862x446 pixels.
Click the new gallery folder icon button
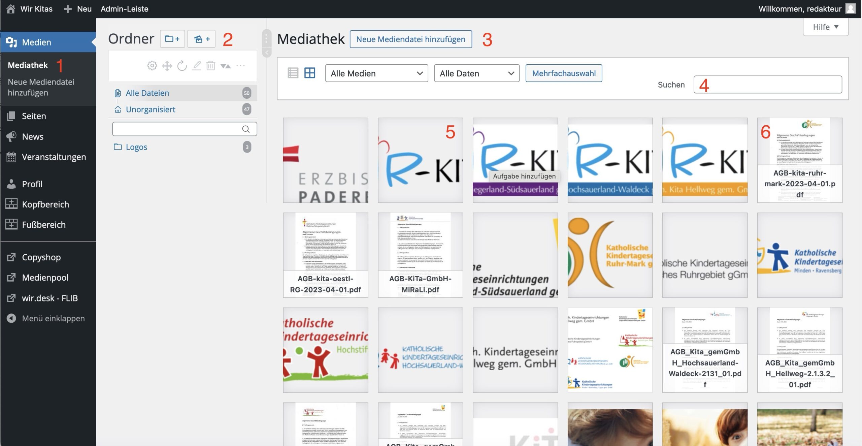coord(201,39)
